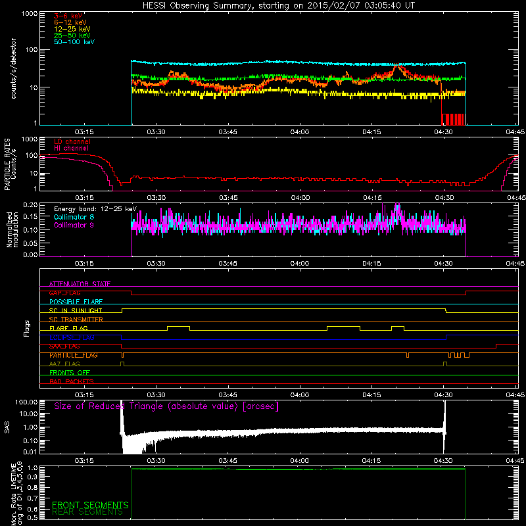This screenshot has width=526, height=526.
Task: Click the POSSIBLE_FLARE flag label
Action: coord(76,302)
